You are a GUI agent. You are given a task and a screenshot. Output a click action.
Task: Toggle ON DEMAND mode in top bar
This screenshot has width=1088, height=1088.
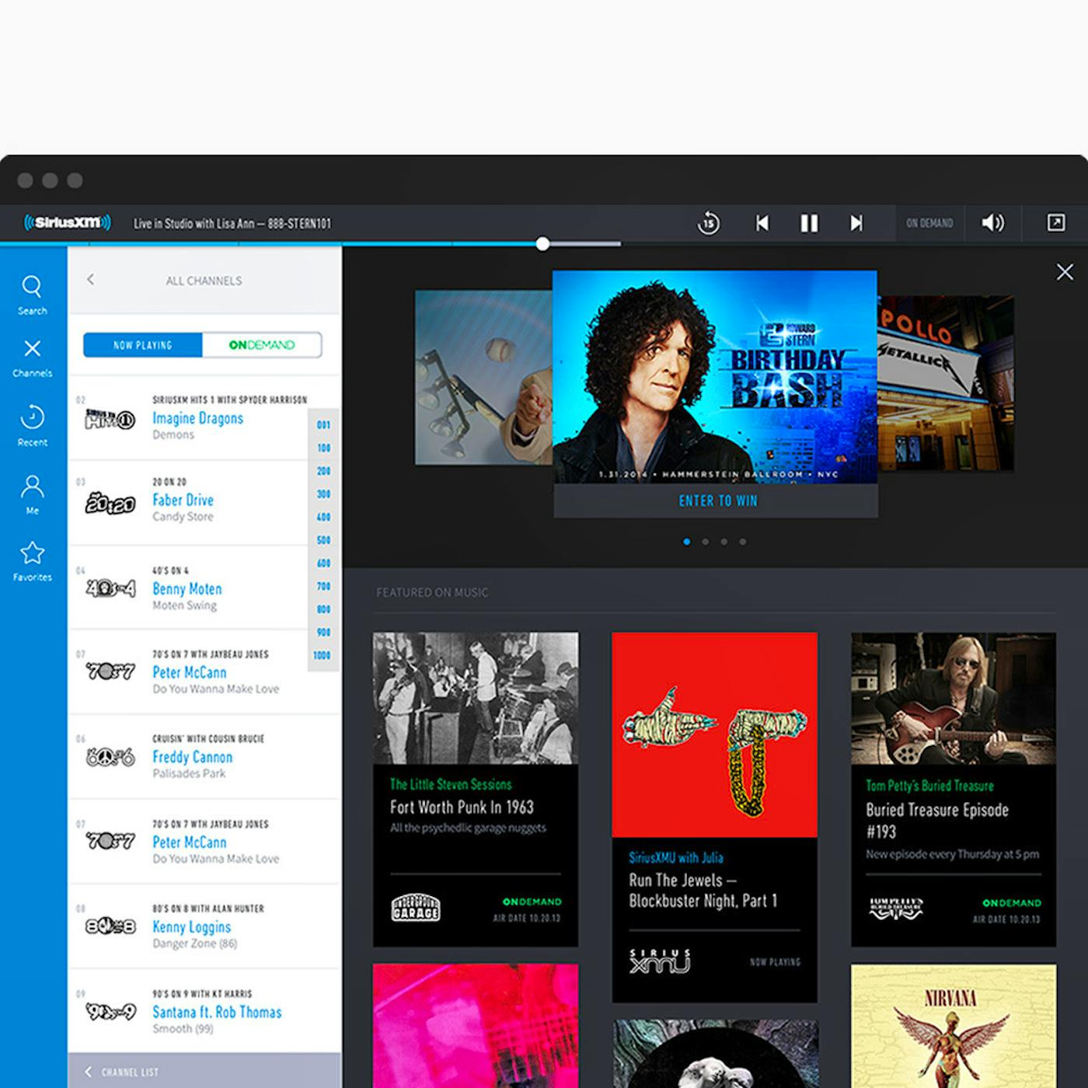pyautogui.click(x=929, y=223)
